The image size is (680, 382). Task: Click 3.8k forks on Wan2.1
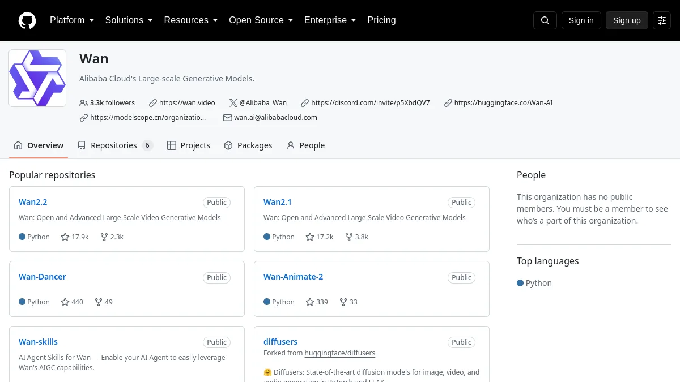click(356, 237)
